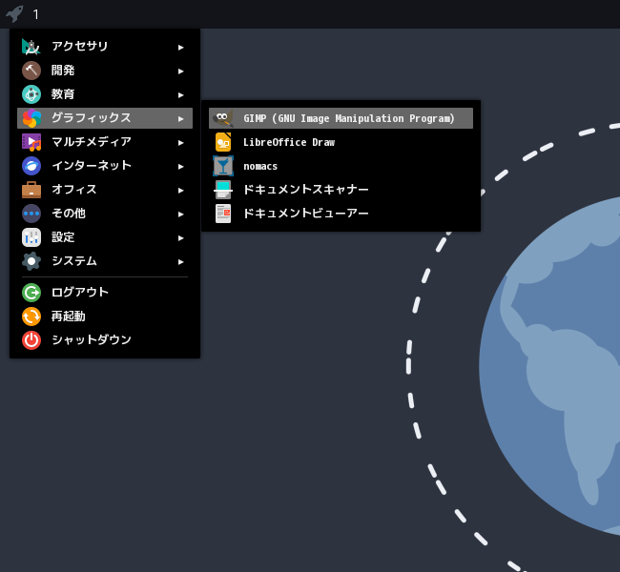Expand the 開発 submenu arrow
This screenshot has height=572, width=620.
[180, 71]
